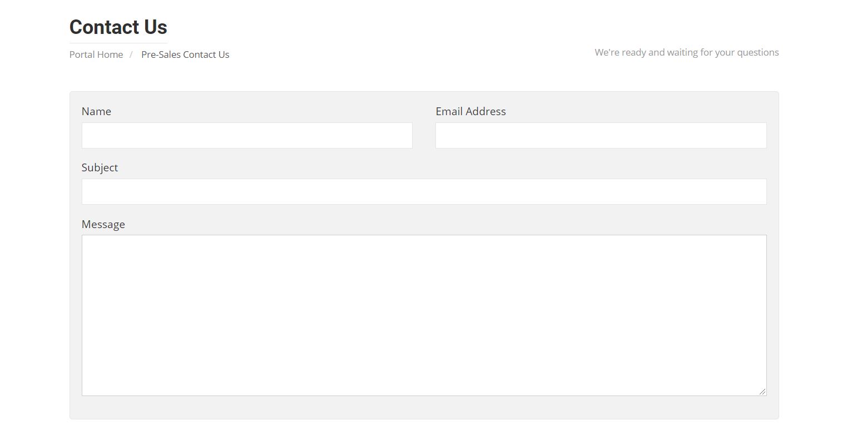Click the Name field label

[96, 111]
